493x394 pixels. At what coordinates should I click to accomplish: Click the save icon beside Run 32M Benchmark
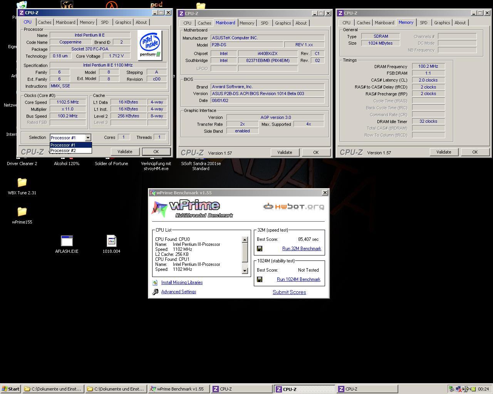click(260, 249)
